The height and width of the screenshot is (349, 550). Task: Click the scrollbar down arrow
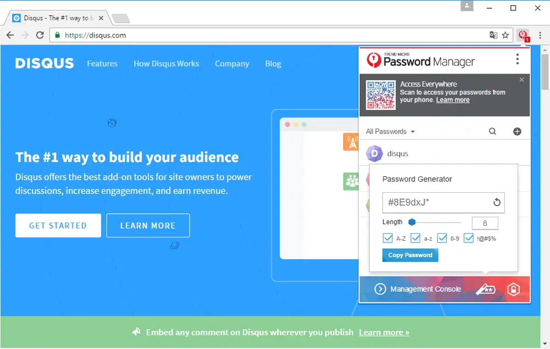click(544, 344)
